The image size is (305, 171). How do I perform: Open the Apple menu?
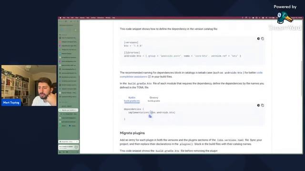[61, 18]
